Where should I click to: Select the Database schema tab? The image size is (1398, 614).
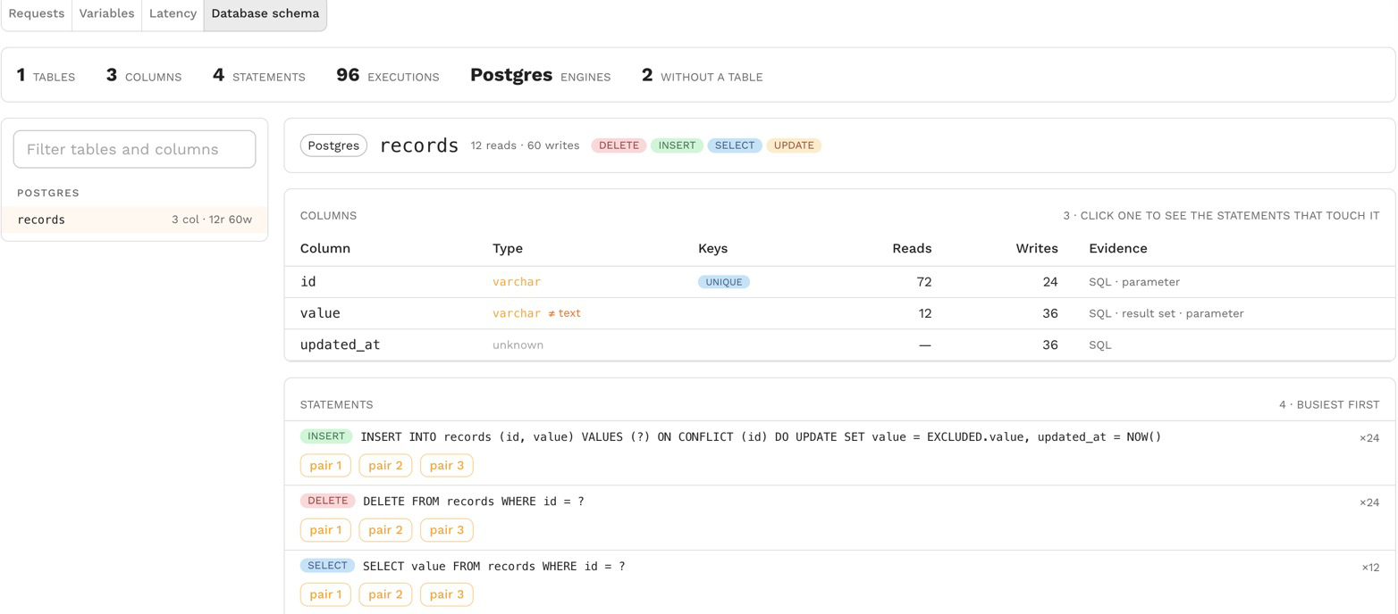[x=265, y=14]
